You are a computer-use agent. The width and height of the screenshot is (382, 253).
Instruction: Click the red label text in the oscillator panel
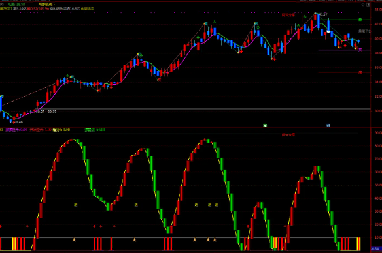288,135
